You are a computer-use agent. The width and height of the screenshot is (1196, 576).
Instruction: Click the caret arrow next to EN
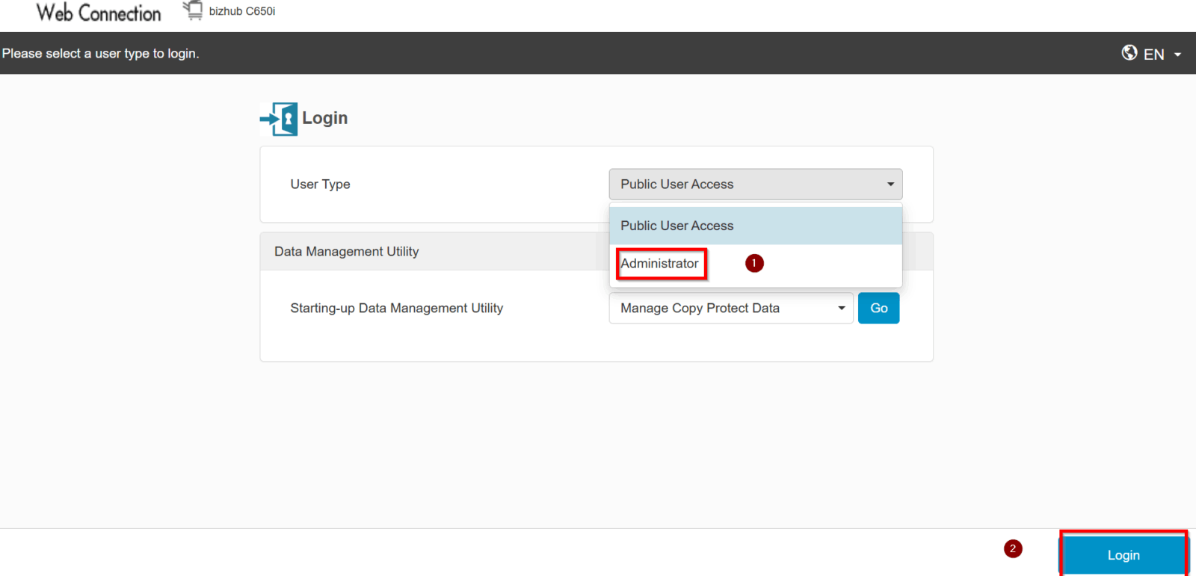coord(1177,55)
